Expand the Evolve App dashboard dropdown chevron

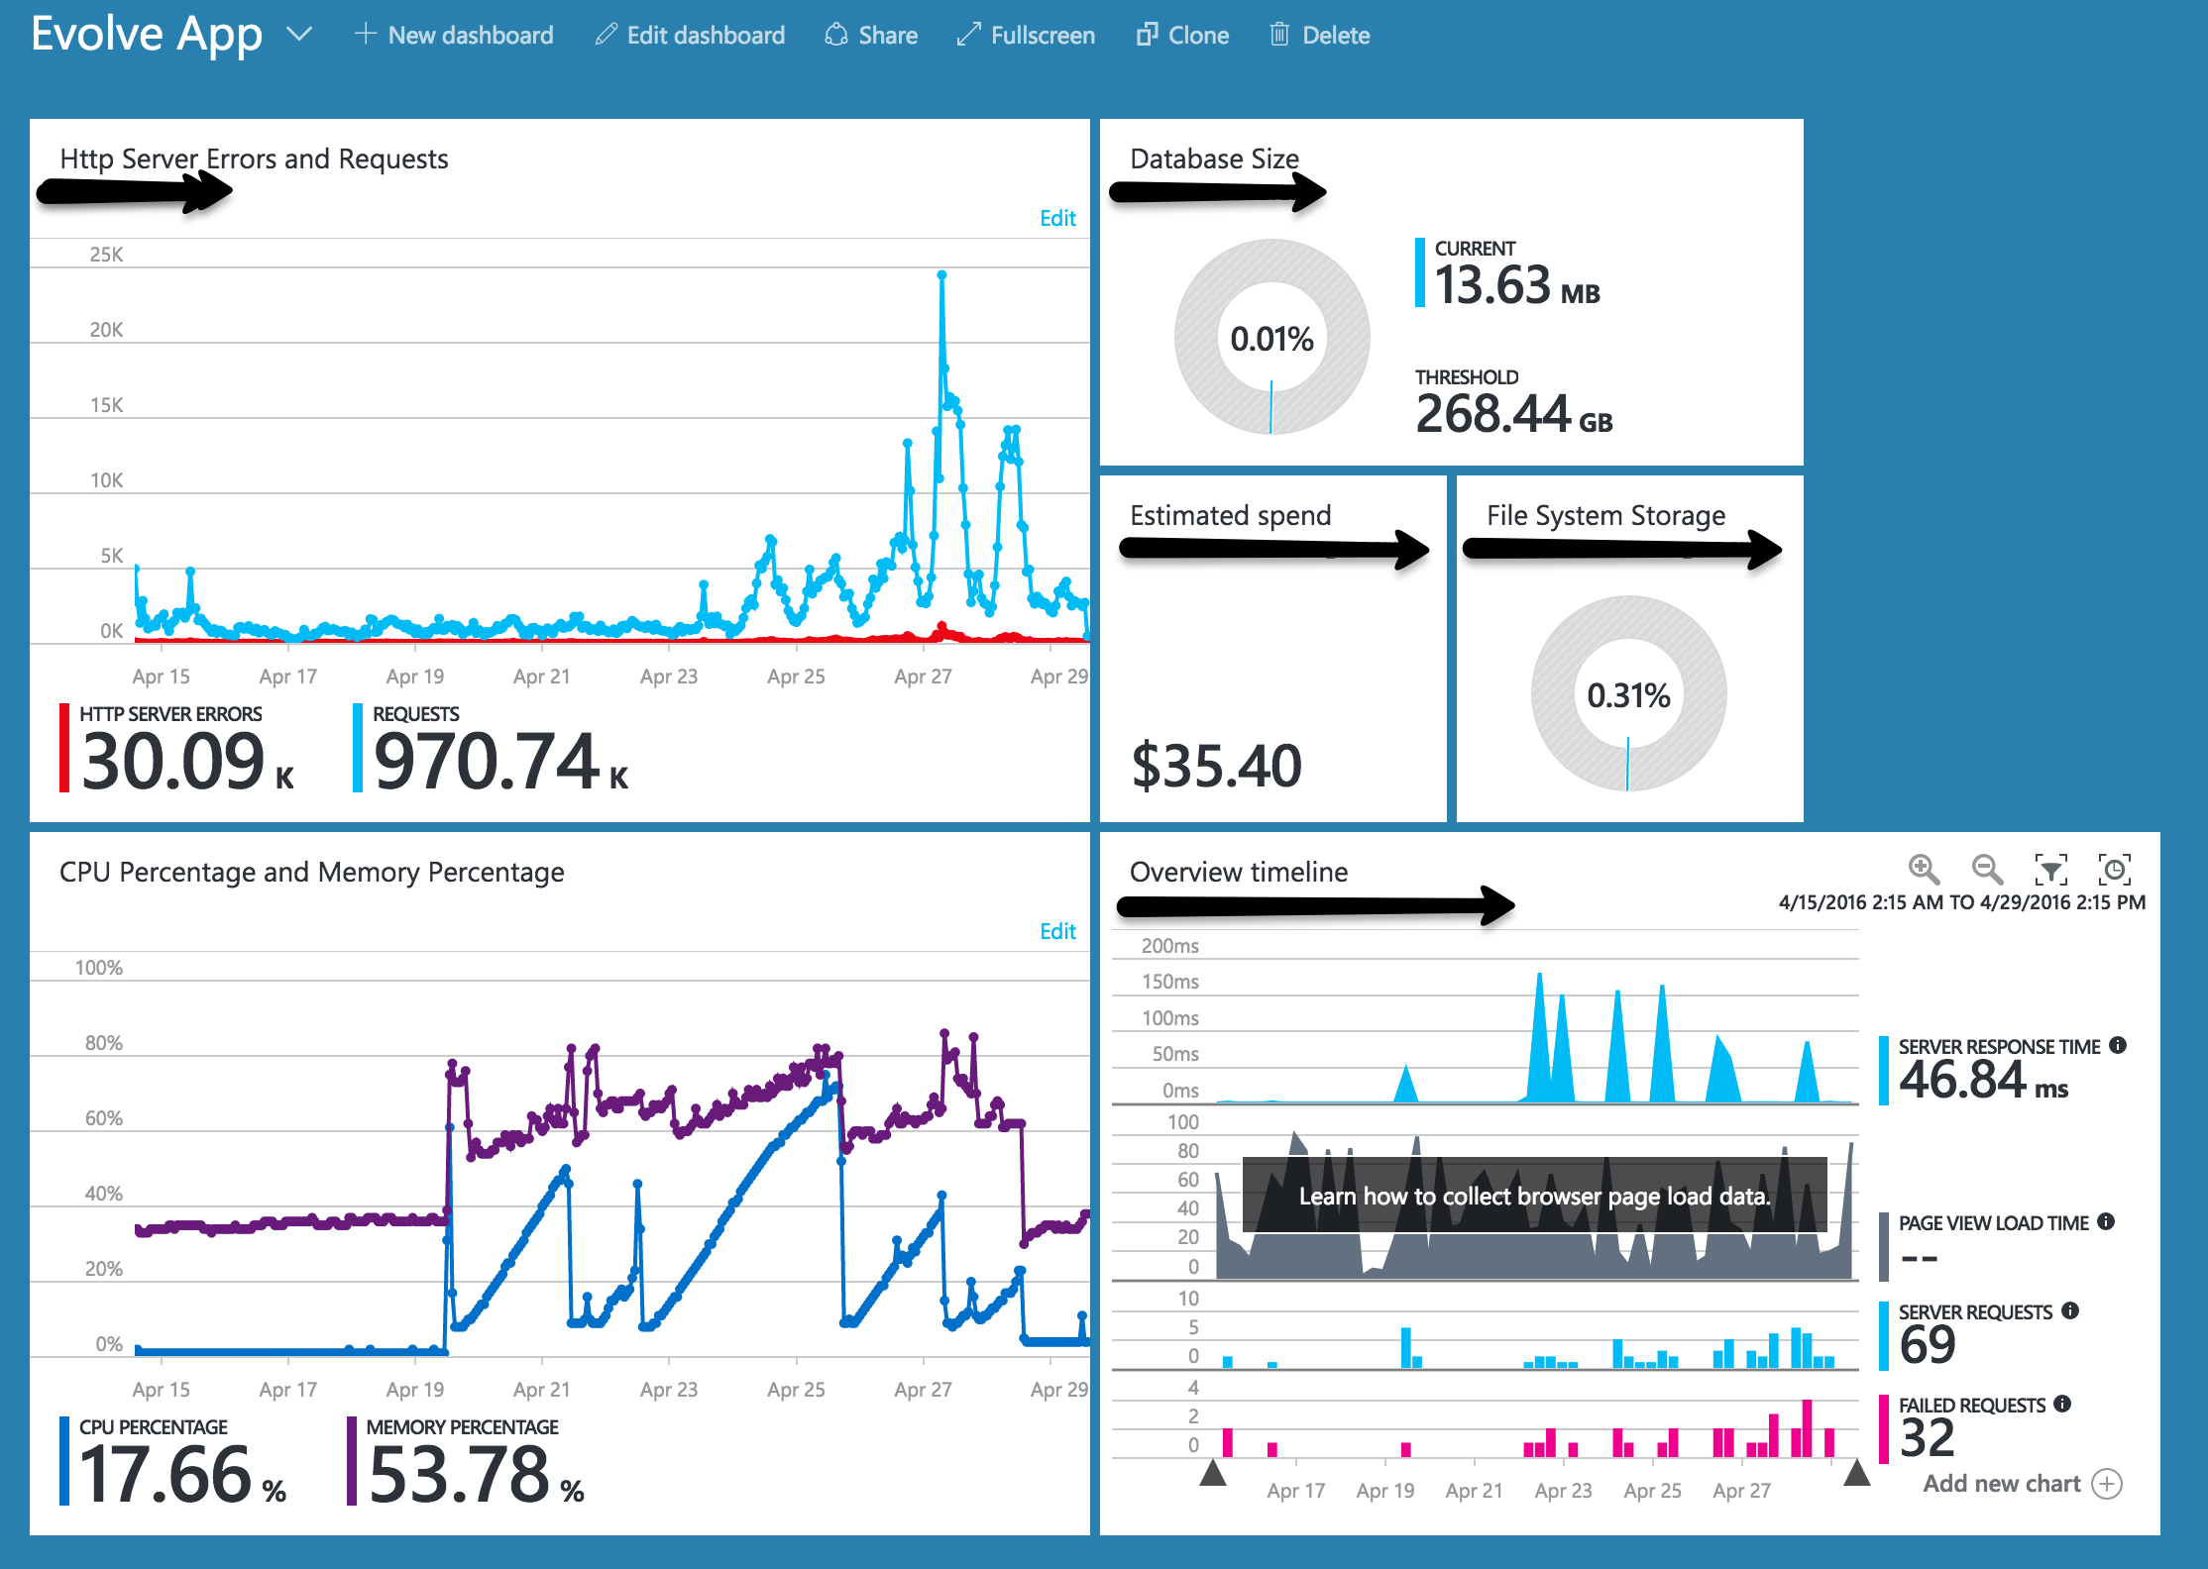298,35
